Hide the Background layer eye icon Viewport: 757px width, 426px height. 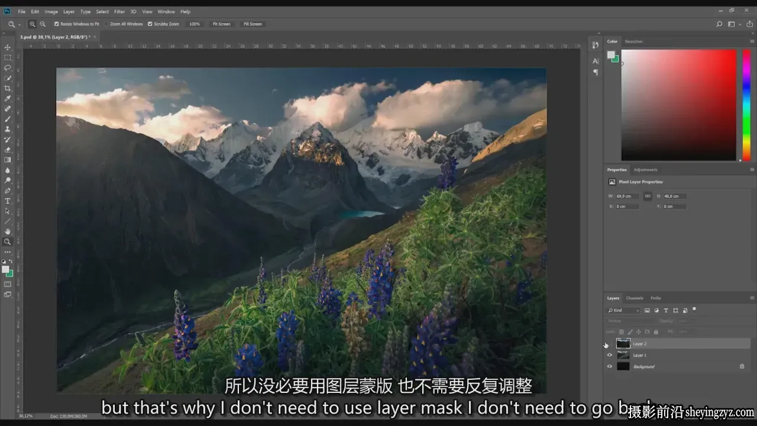(x=610, y=366)
